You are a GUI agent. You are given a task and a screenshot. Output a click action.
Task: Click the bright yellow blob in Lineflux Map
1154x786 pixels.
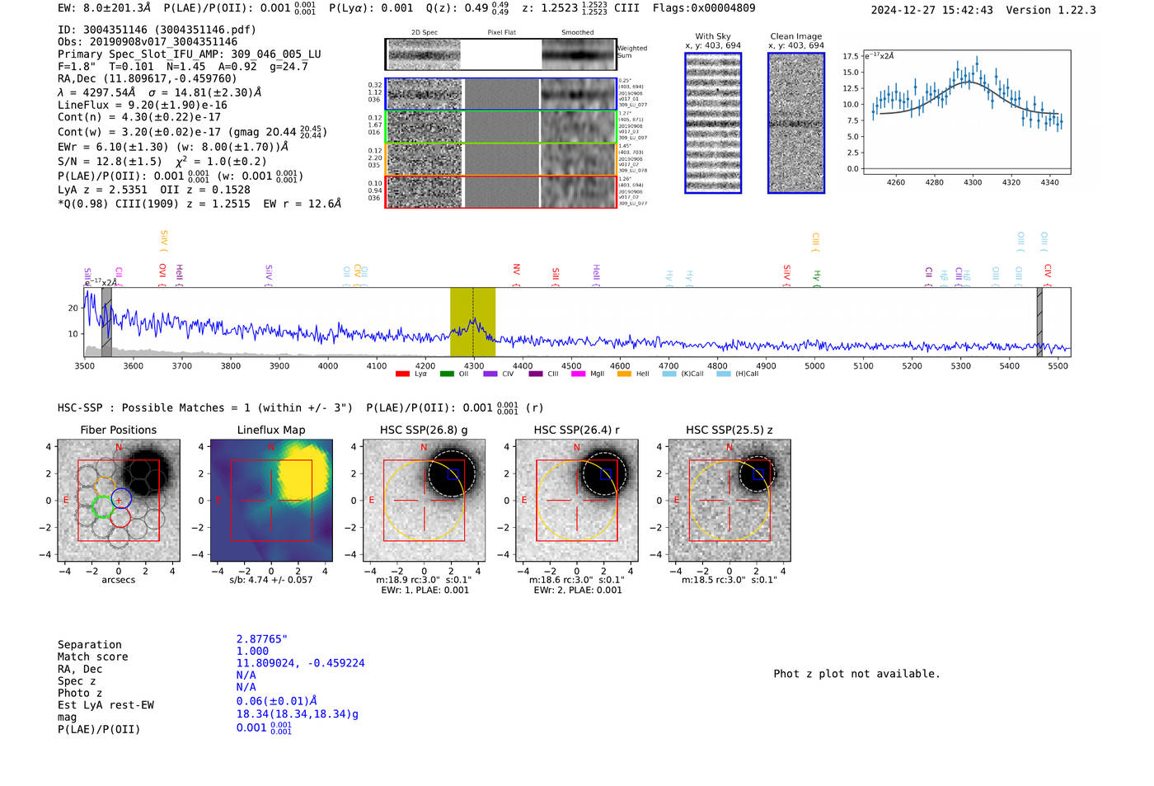pos(305,475)
